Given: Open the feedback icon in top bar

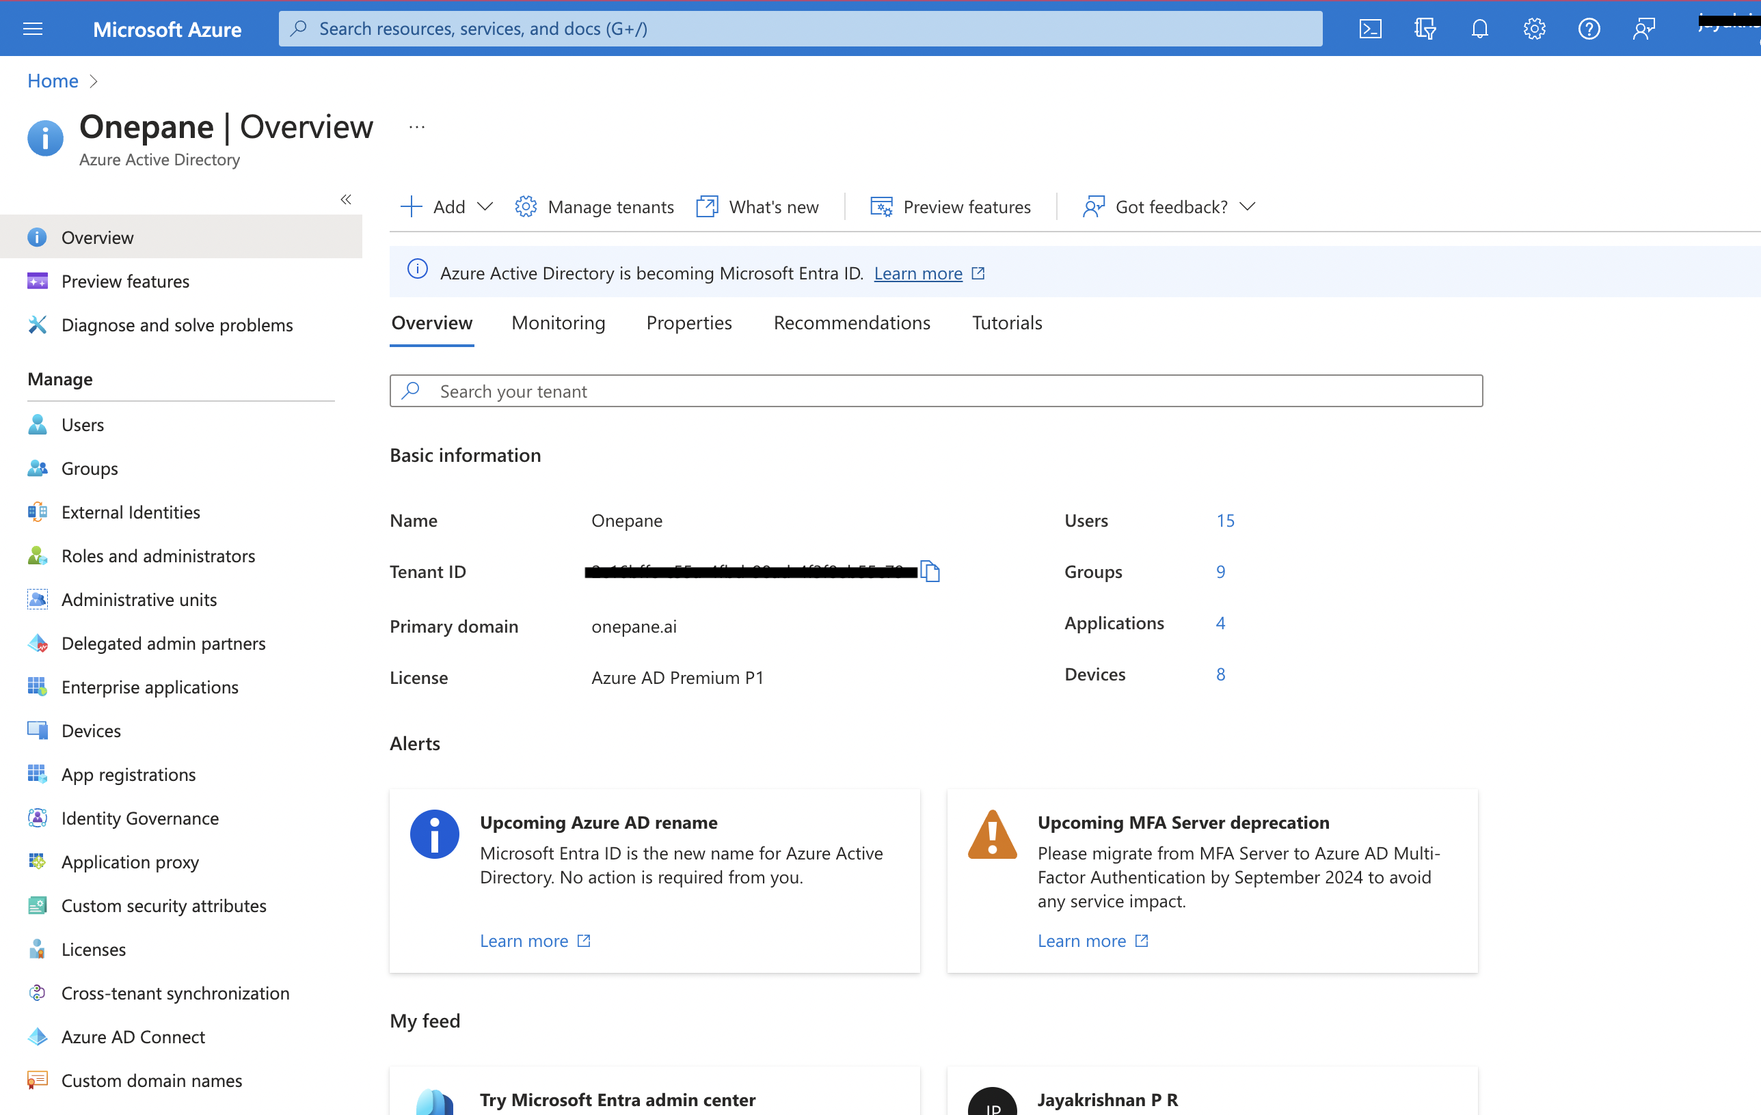Looking at the screenshot, I should click(x=1643, y=29).
